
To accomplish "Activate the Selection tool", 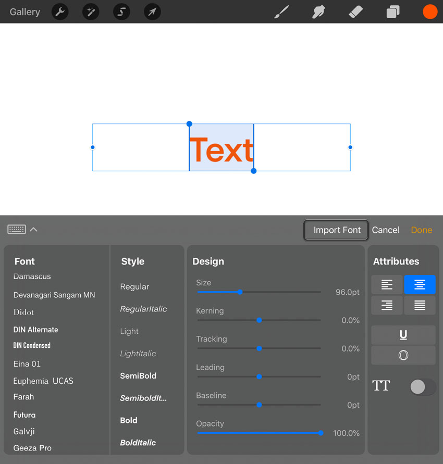I will coord(121,11).
